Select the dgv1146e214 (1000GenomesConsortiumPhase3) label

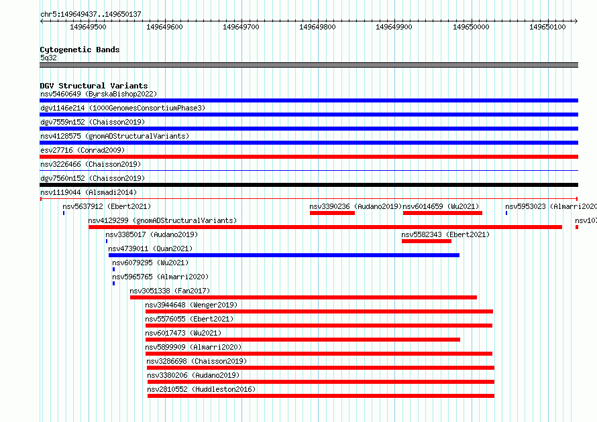(x=123, y=108)
